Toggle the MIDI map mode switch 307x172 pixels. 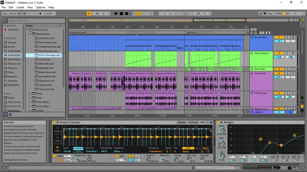(279, 13)
